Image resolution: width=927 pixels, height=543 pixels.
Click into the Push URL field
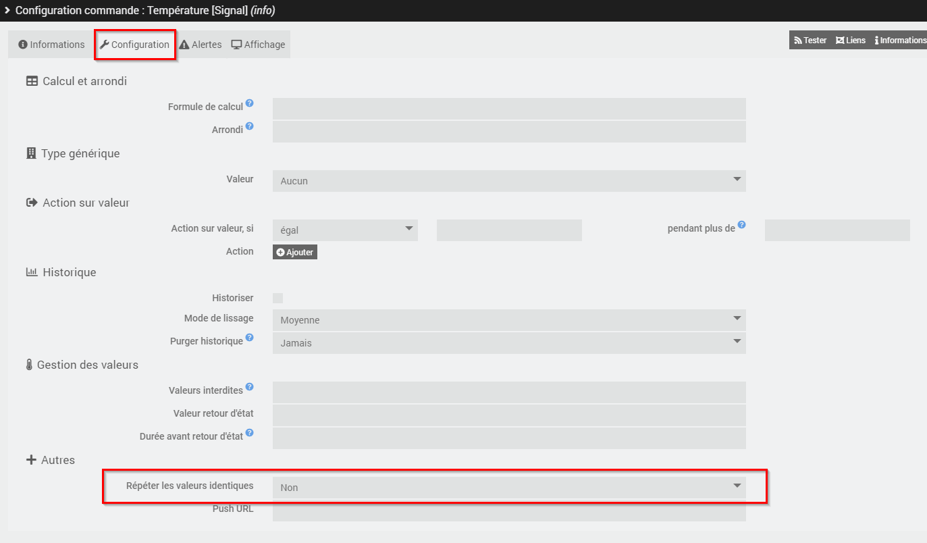click(x=509, y=510)
